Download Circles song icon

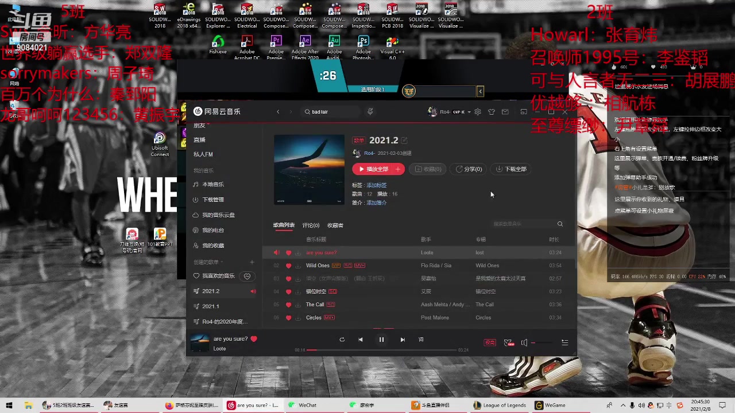[297, 318]
